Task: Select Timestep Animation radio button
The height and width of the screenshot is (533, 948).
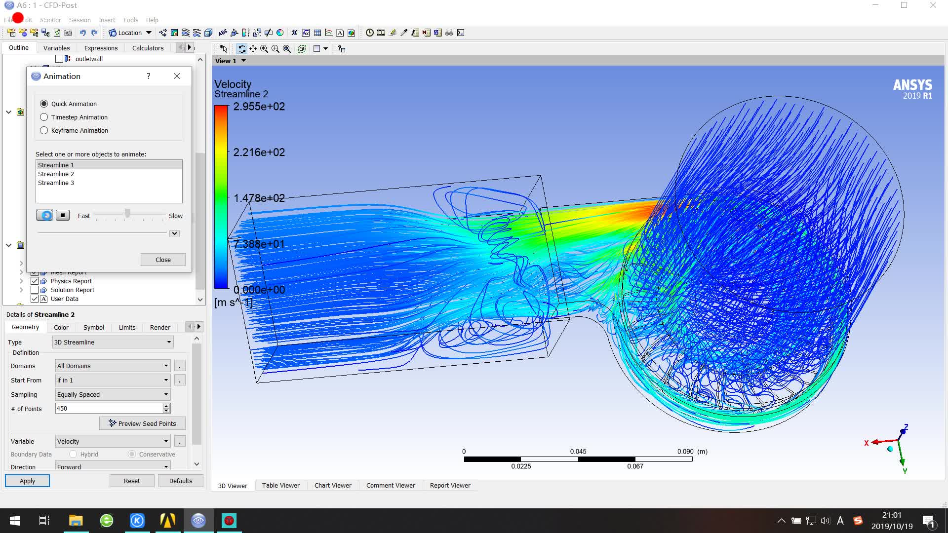Action: (44, 117)
